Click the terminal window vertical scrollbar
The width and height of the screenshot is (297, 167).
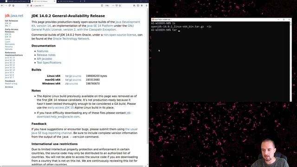pyautogui.click(x=291, y=62)
